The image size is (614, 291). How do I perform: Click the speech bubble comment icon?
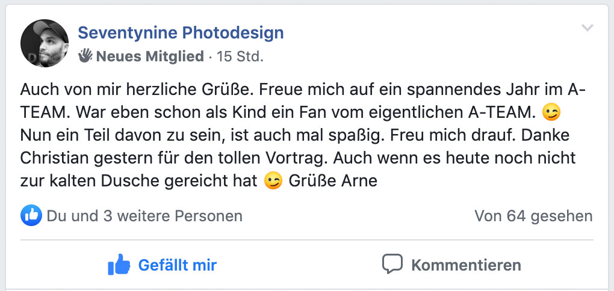pos(392,264)
